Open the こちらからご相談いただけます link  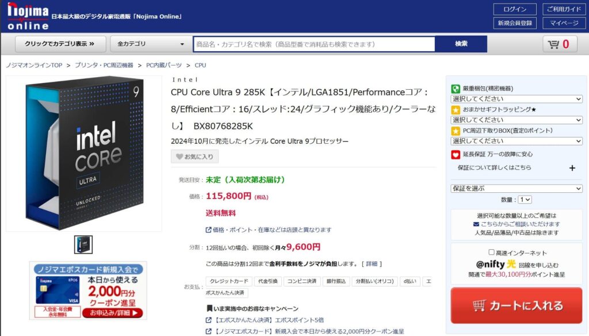click(x=520, y=224)
